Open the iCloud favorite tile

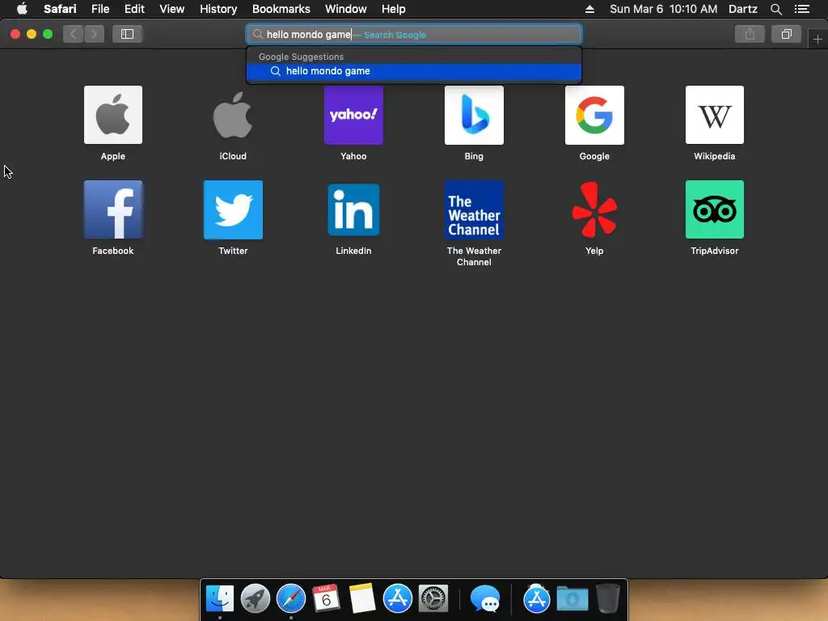[x=233, y=115]
